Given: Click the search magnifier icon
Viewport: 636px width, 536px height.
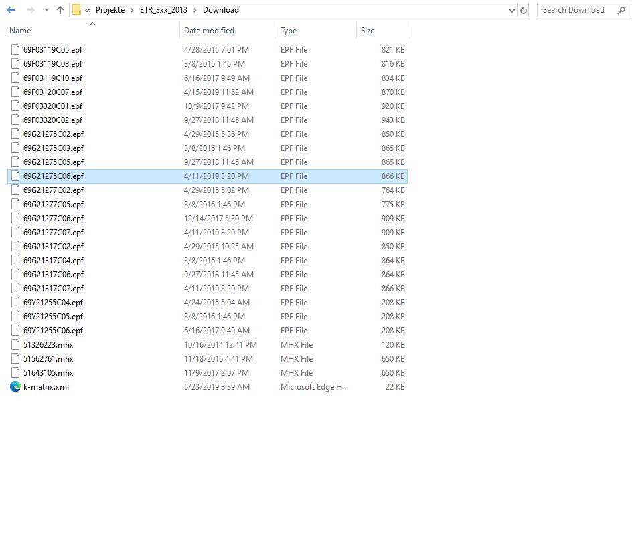Looking at the screenshot, I should [621, 10].
